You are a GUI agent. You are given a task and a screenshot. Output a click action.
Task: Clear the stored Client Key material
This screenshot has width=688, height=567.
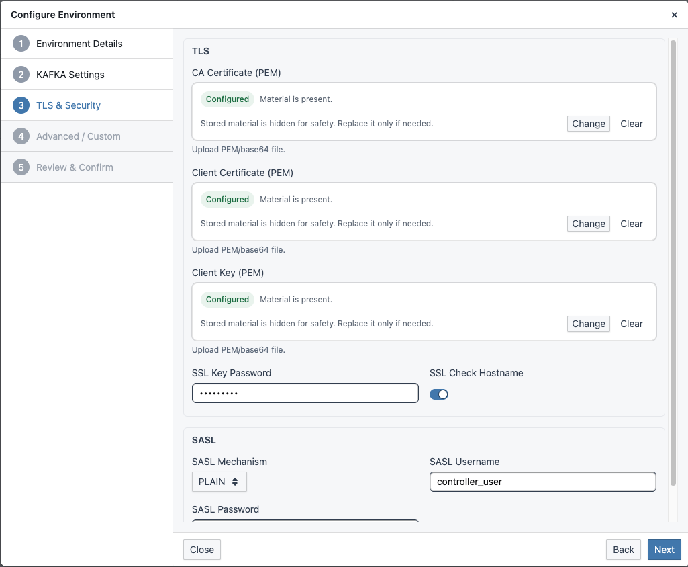(631, 324)
